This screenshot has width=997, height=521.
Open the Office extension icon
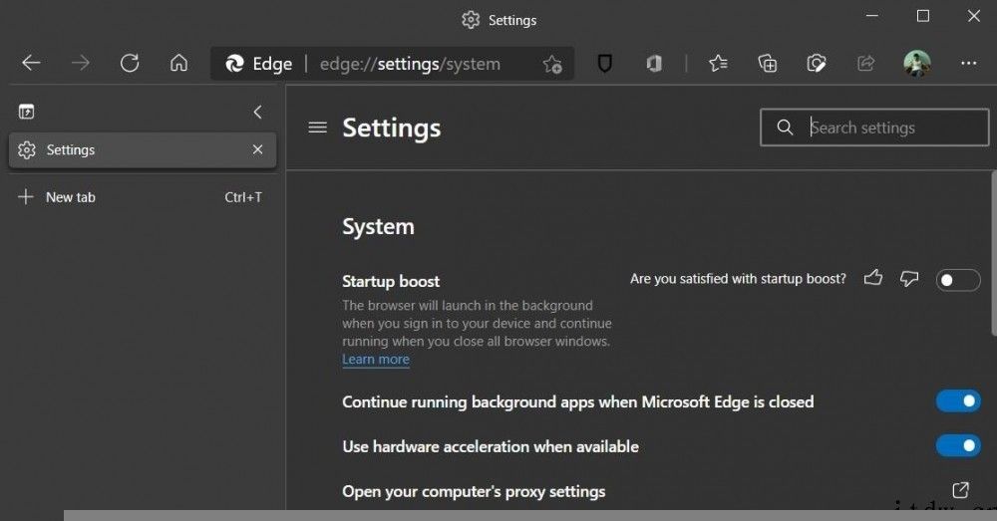pos(654,64)
